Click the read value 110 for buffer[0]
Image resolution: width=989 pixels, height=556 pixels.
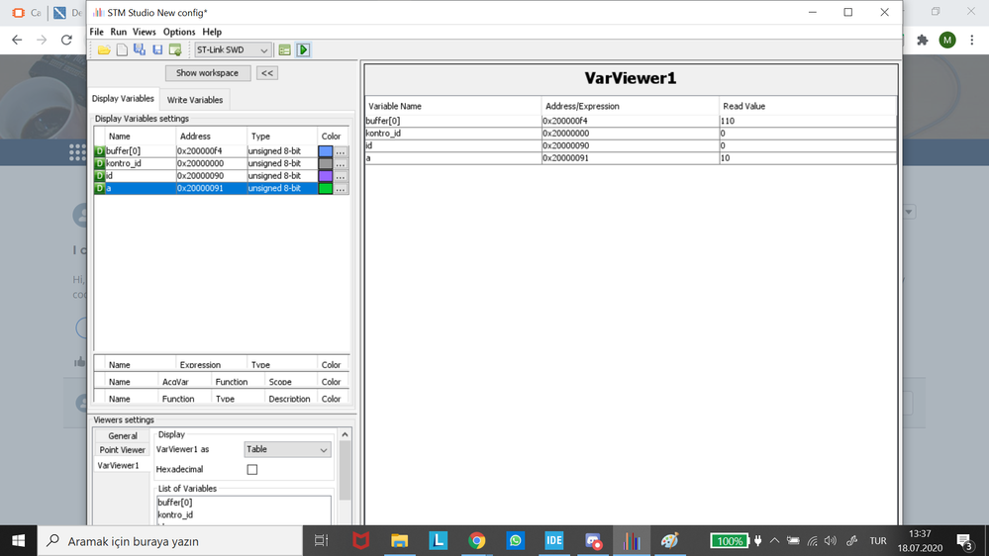[x=808, y=121]
